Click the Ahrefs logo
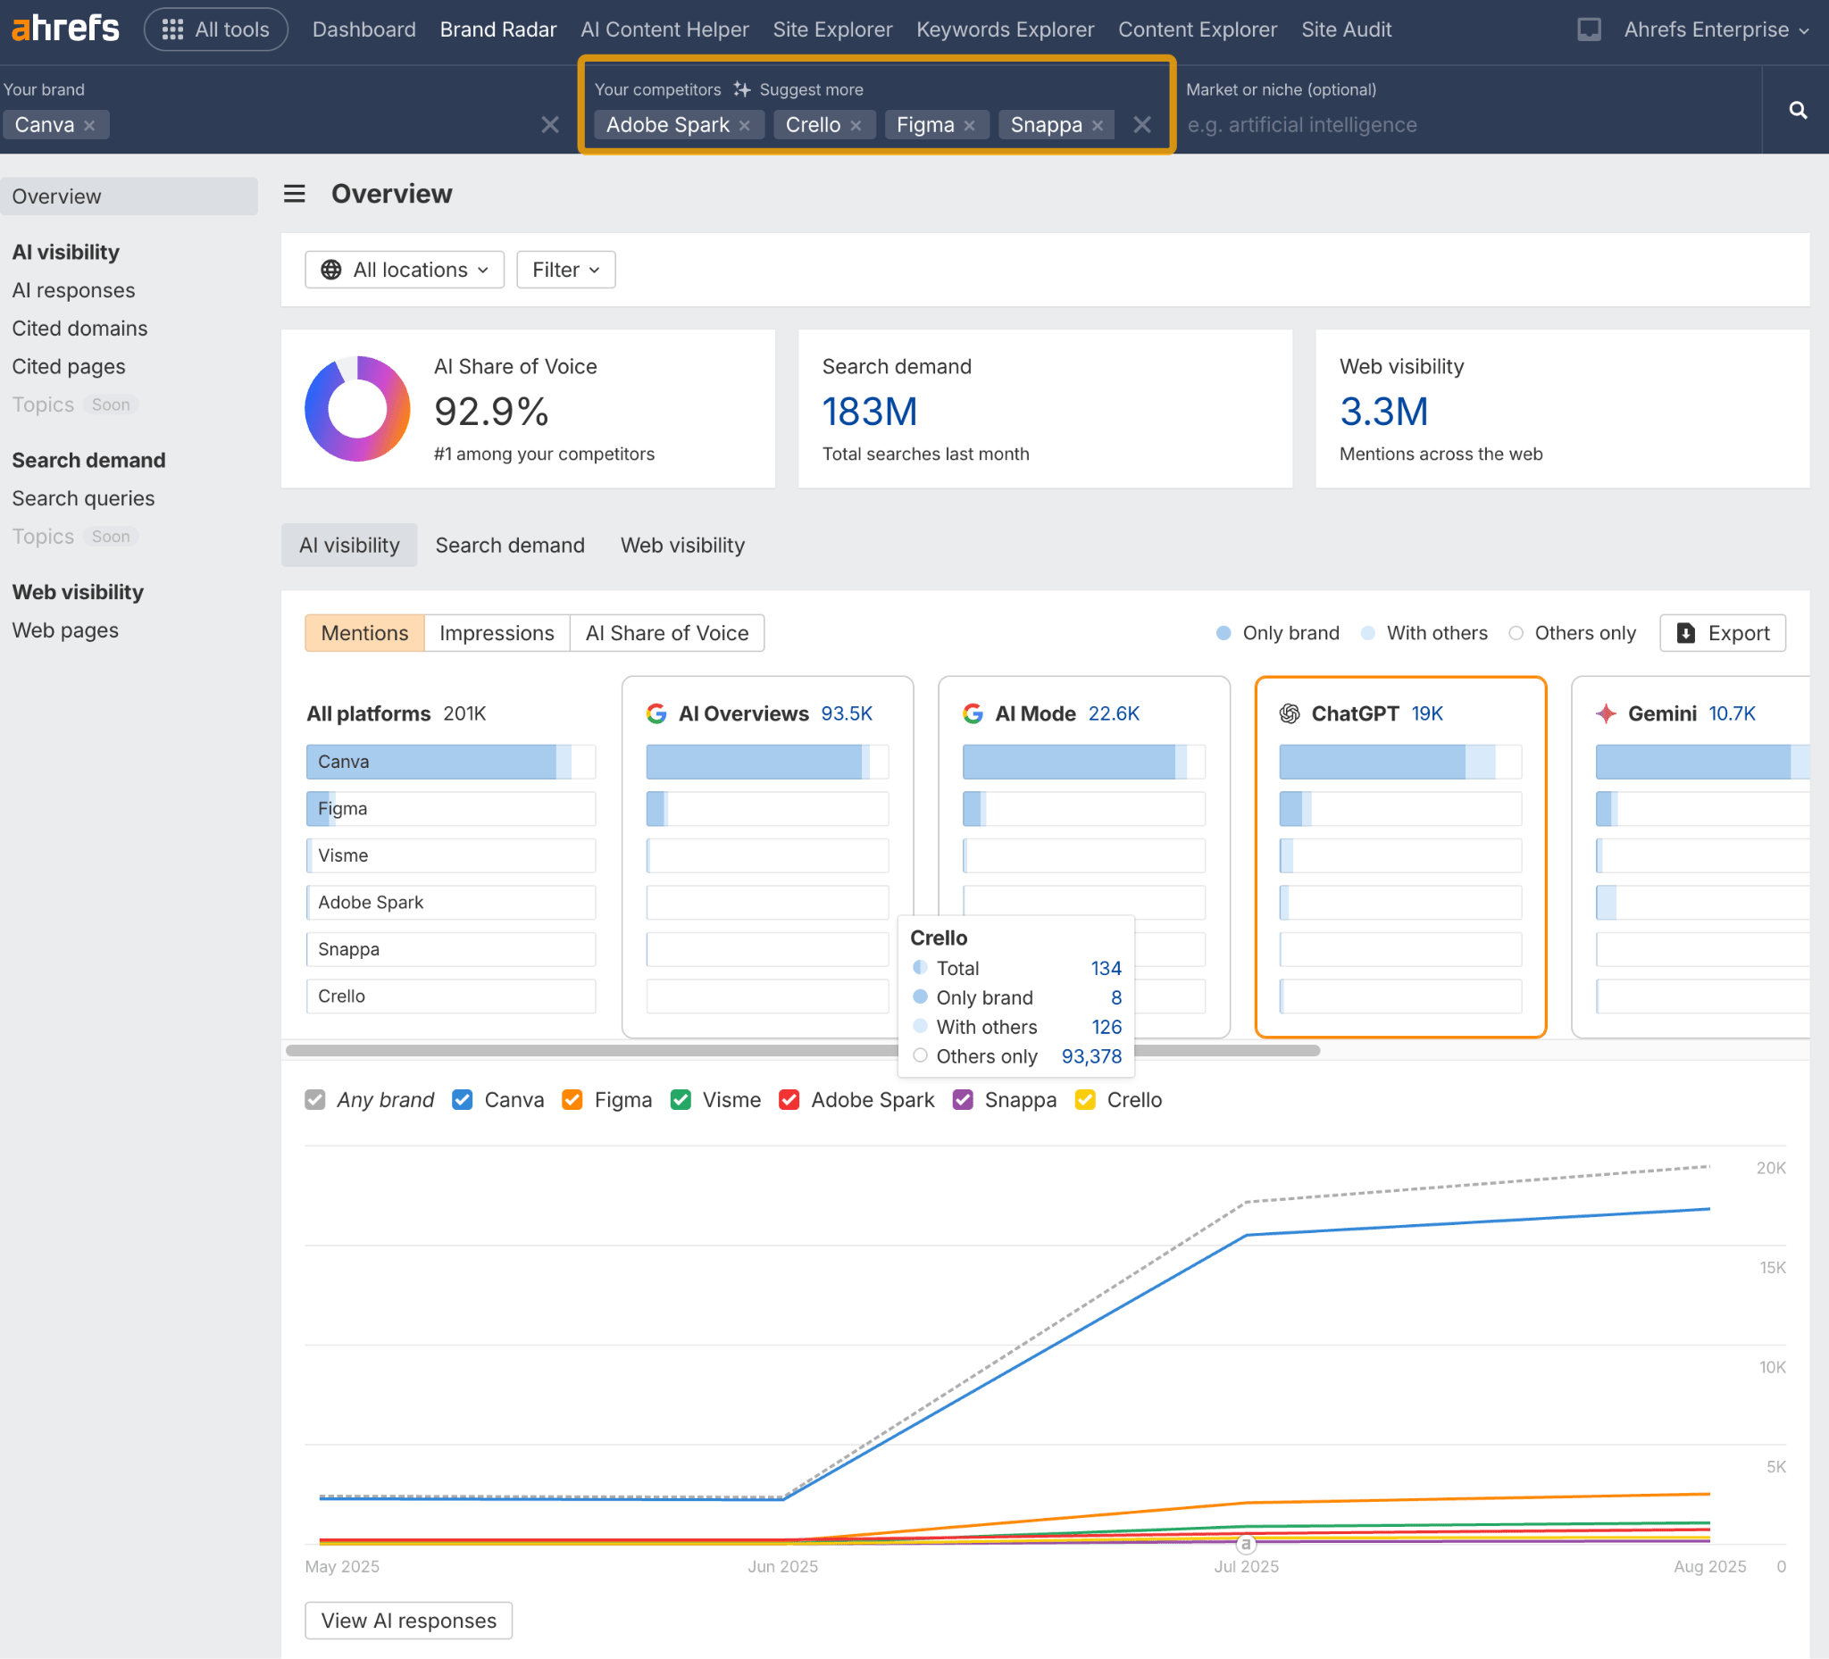 [x=64, y=28]
